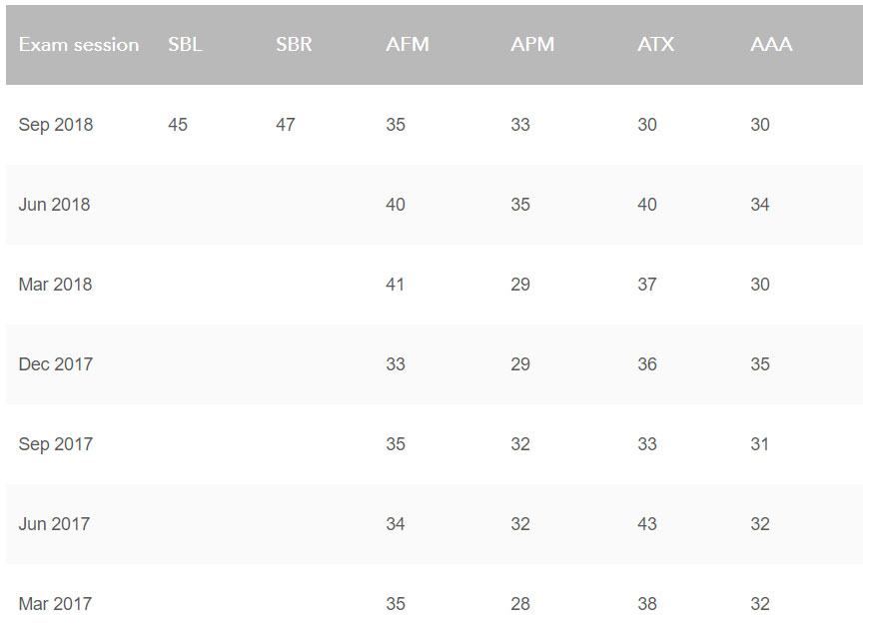
Task: Select AFM value 41 in Mar 2018 row
Action: [396, 285]
